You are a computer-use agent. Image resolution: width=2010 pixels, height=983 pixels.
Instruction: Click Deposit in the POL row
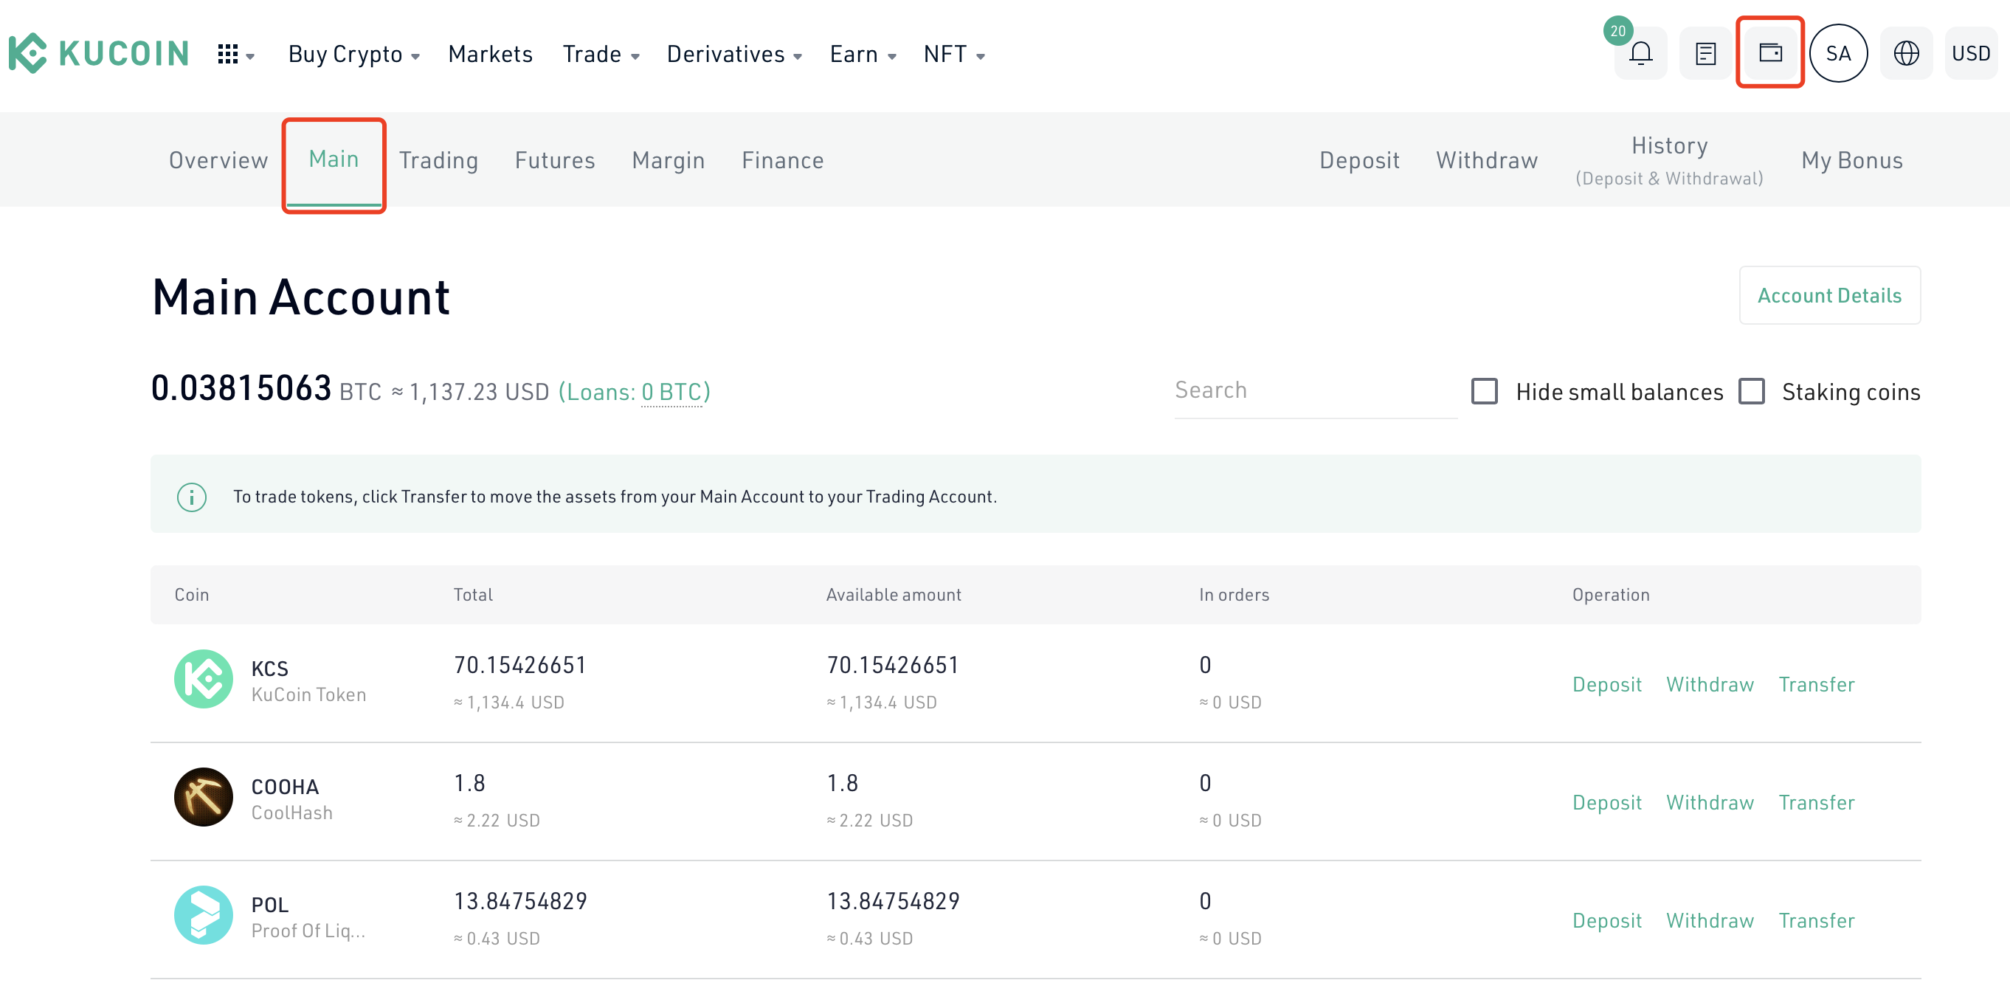click(1606, 920)
